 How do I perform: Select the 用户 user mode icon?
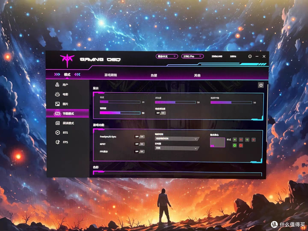coord(57,85)
